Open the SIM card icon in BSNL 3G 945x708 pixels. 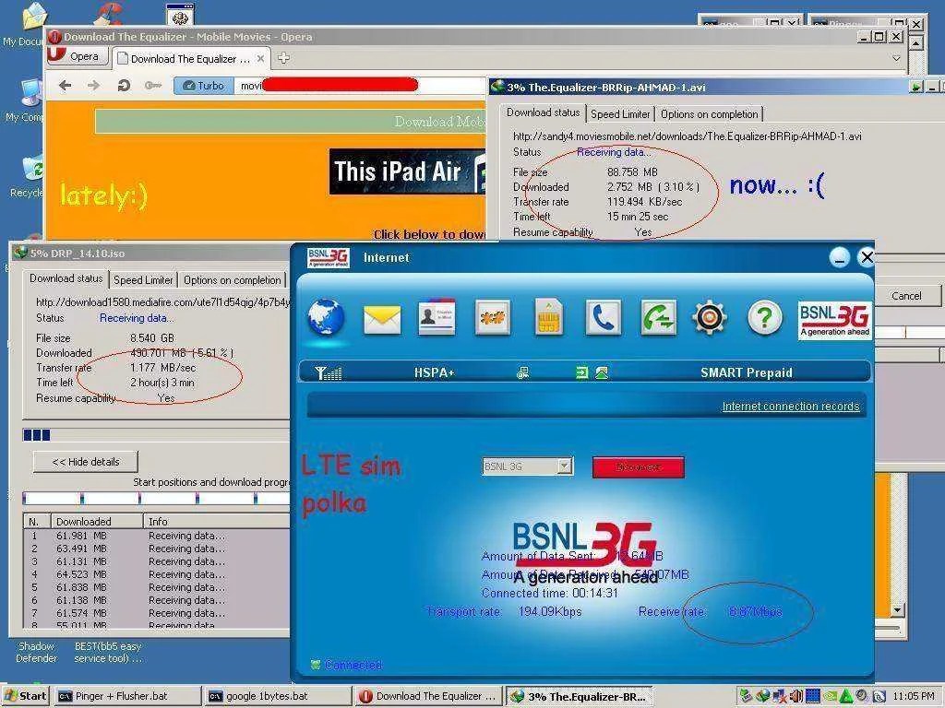(x=549, y=317)
